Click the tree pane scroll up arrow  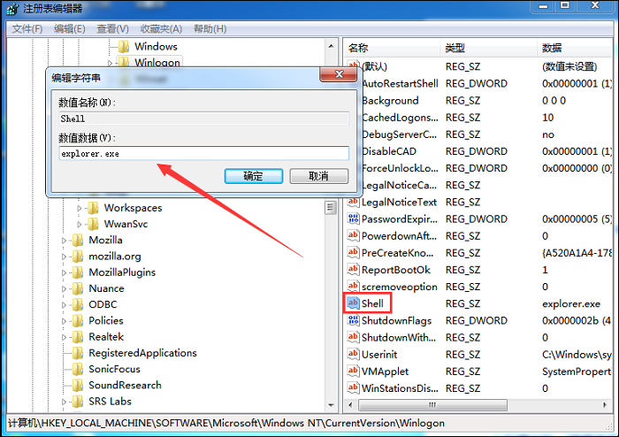pyautogui.click(x=331, y=47)
